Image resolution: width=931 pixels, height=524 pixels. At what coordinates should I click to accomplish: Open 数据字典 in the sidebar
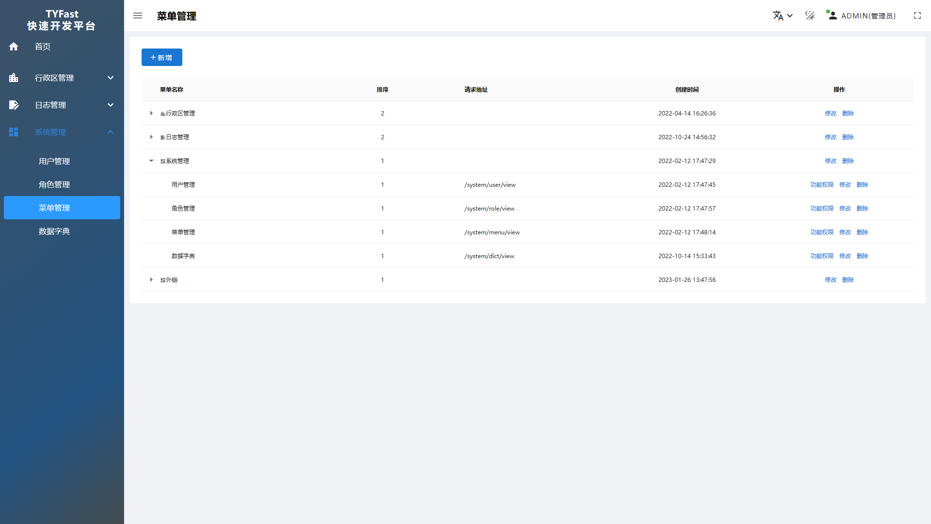coord(54,231)
